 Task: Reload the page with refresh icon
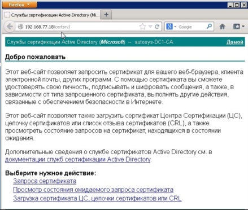tap(157, 27)
